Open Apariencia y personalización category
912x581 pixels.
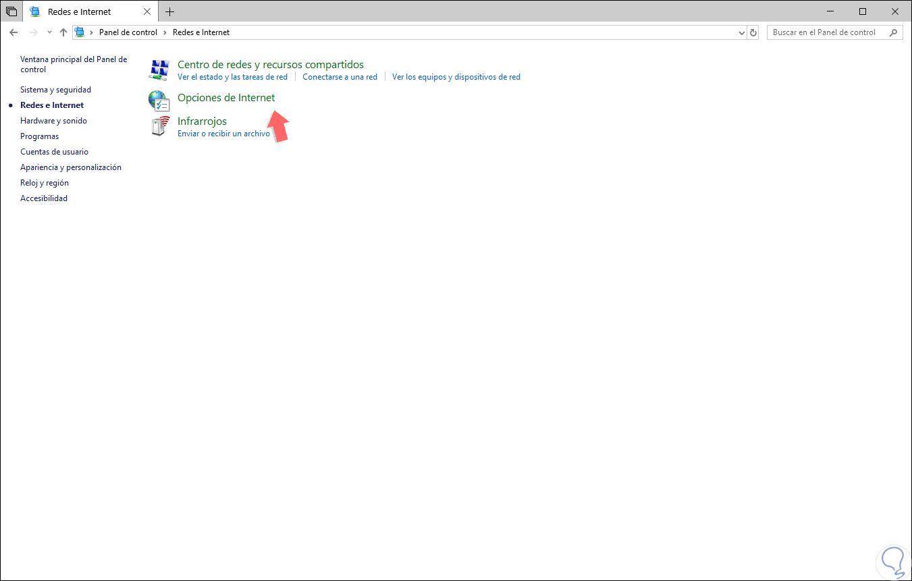(71, 167)
